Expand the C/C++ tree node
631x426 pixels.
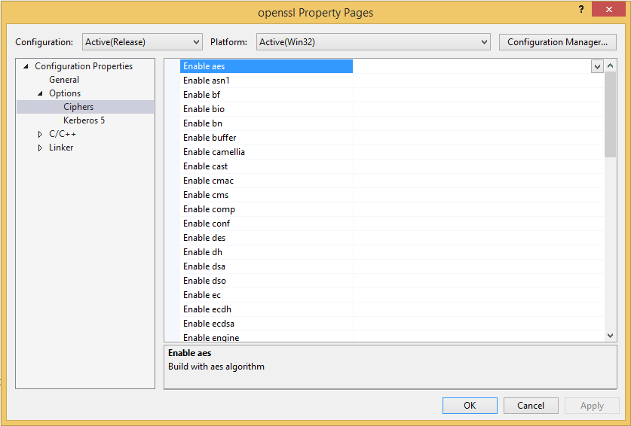(40, 134)
